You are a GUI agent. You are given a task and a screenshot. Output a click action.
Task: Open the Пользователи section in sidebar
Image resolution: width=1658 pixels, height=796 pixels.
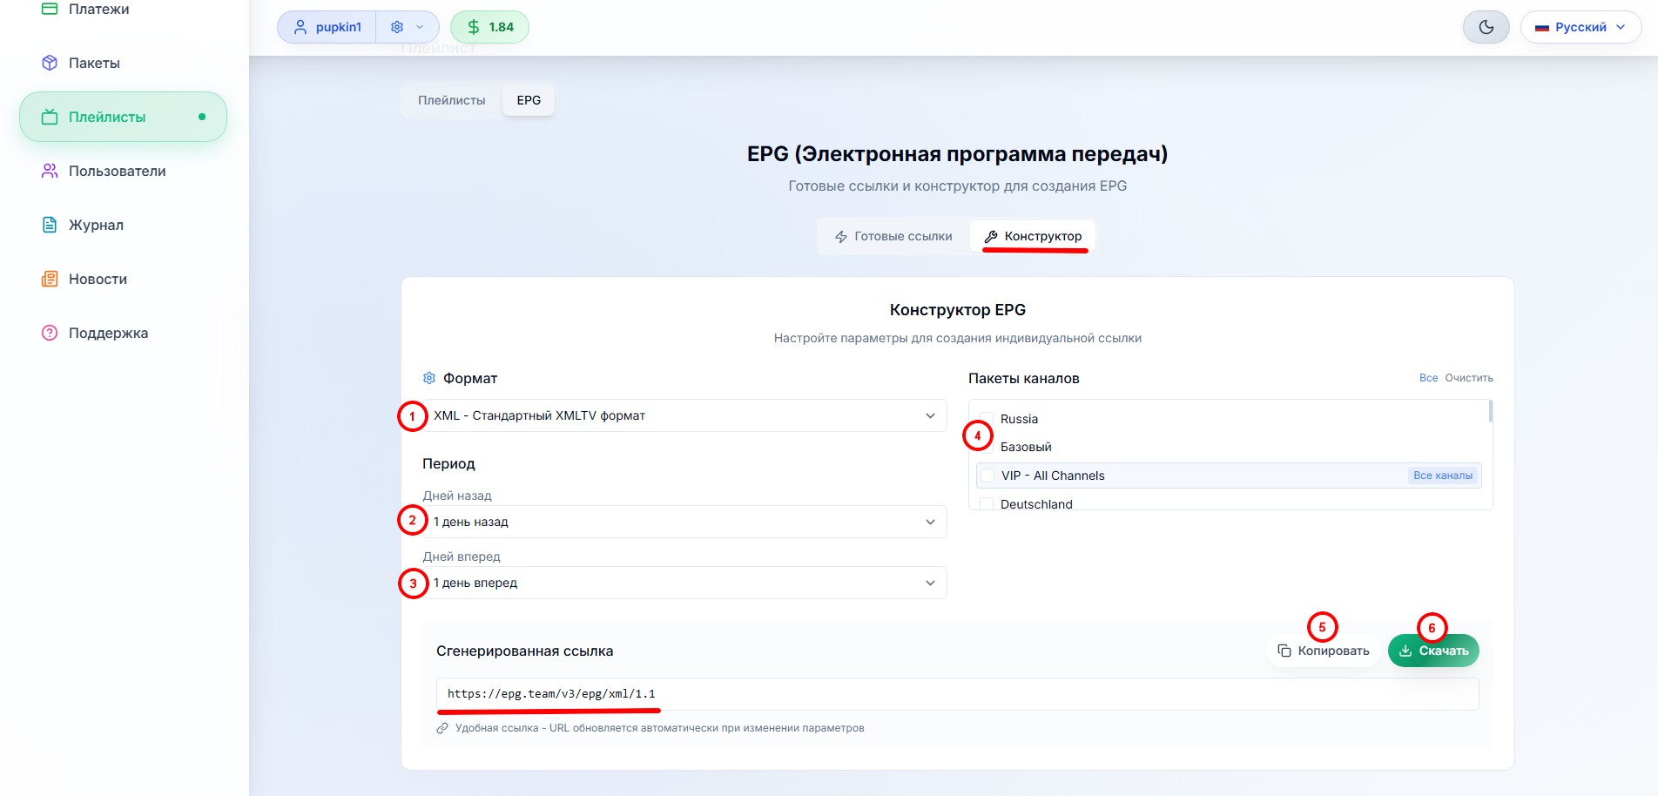pyautogui.click(x=116, y=171)
